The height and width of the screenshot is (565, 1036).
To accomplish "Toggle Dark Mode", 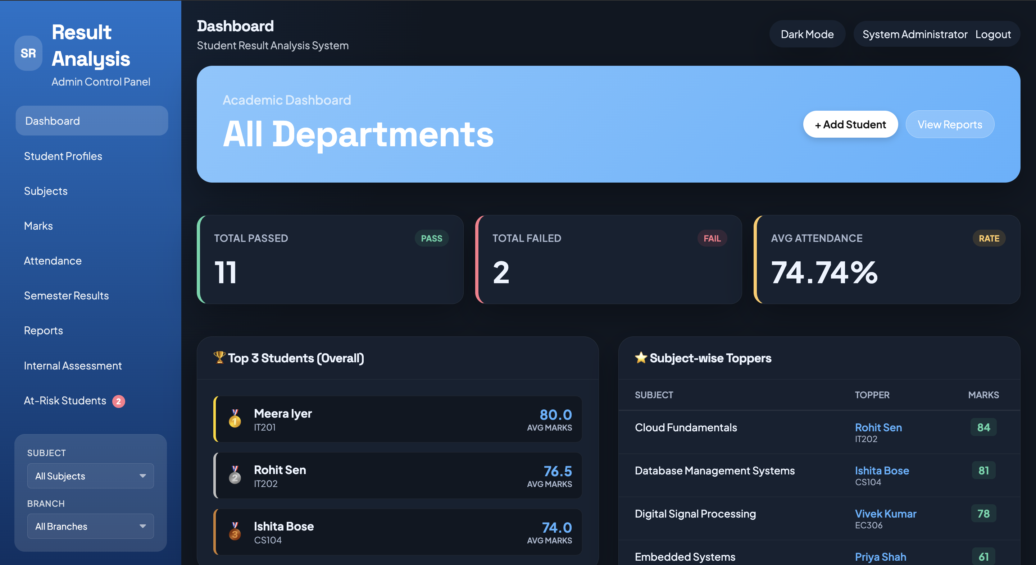I will click(807, 34).
